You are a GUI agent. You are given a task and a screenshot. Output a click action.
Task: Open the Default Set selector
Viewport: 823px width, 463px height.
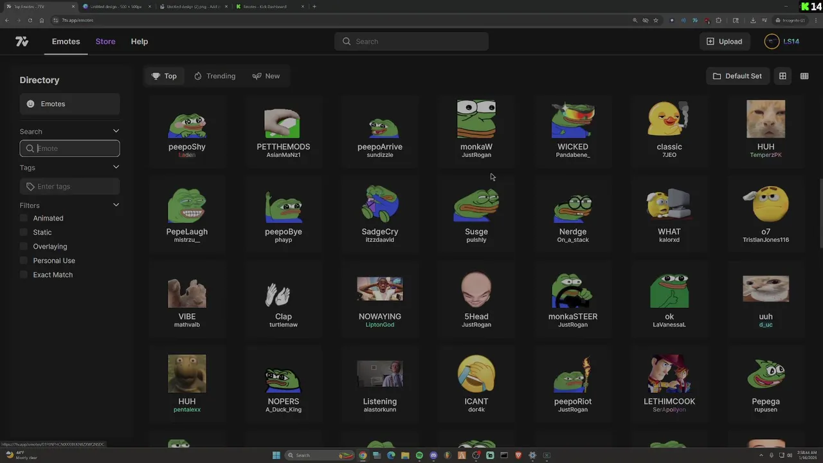click(737, 76)
